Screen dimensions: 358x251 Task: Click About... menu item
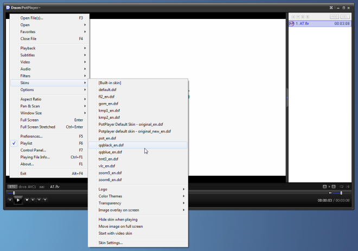[x=49, y=164]
